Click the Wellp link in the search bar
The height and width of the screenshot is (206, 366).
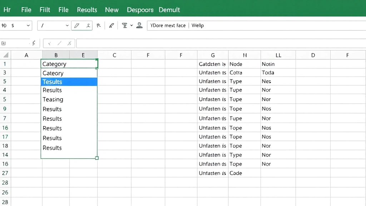pyautogui.click(x=197, y=25)
